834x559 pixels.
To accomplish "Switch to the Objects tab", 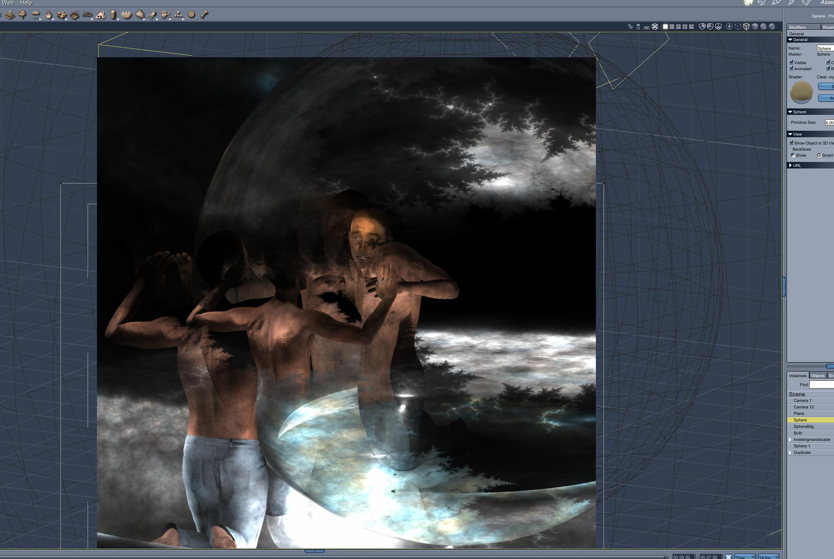I will point(817,376).
